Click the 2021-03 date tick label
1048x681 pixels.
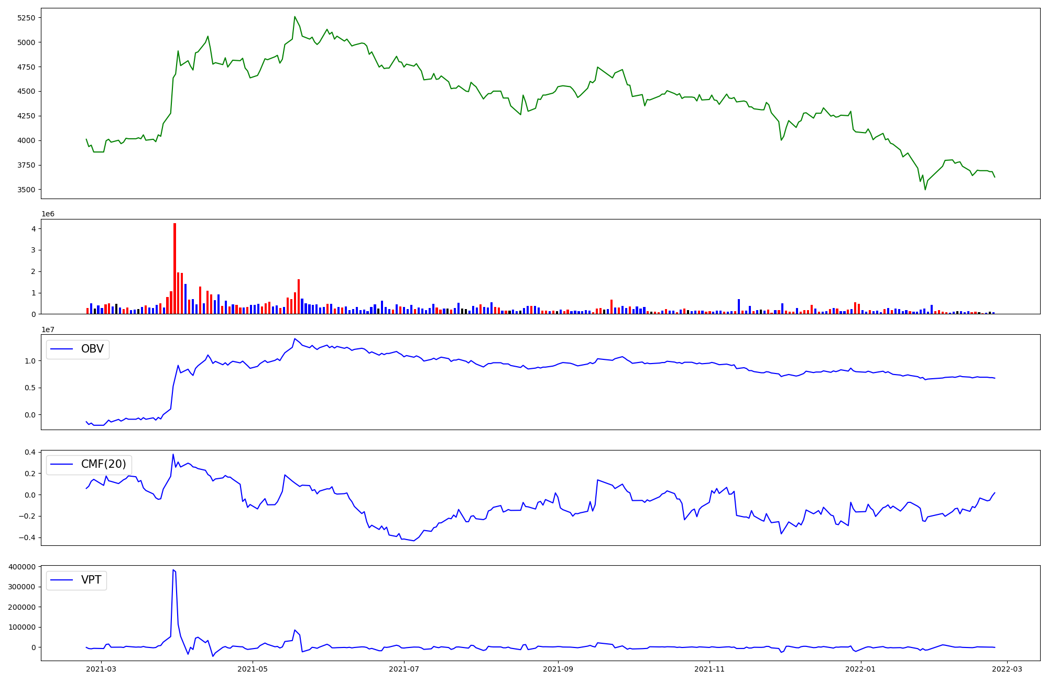[x=101, y=668]
